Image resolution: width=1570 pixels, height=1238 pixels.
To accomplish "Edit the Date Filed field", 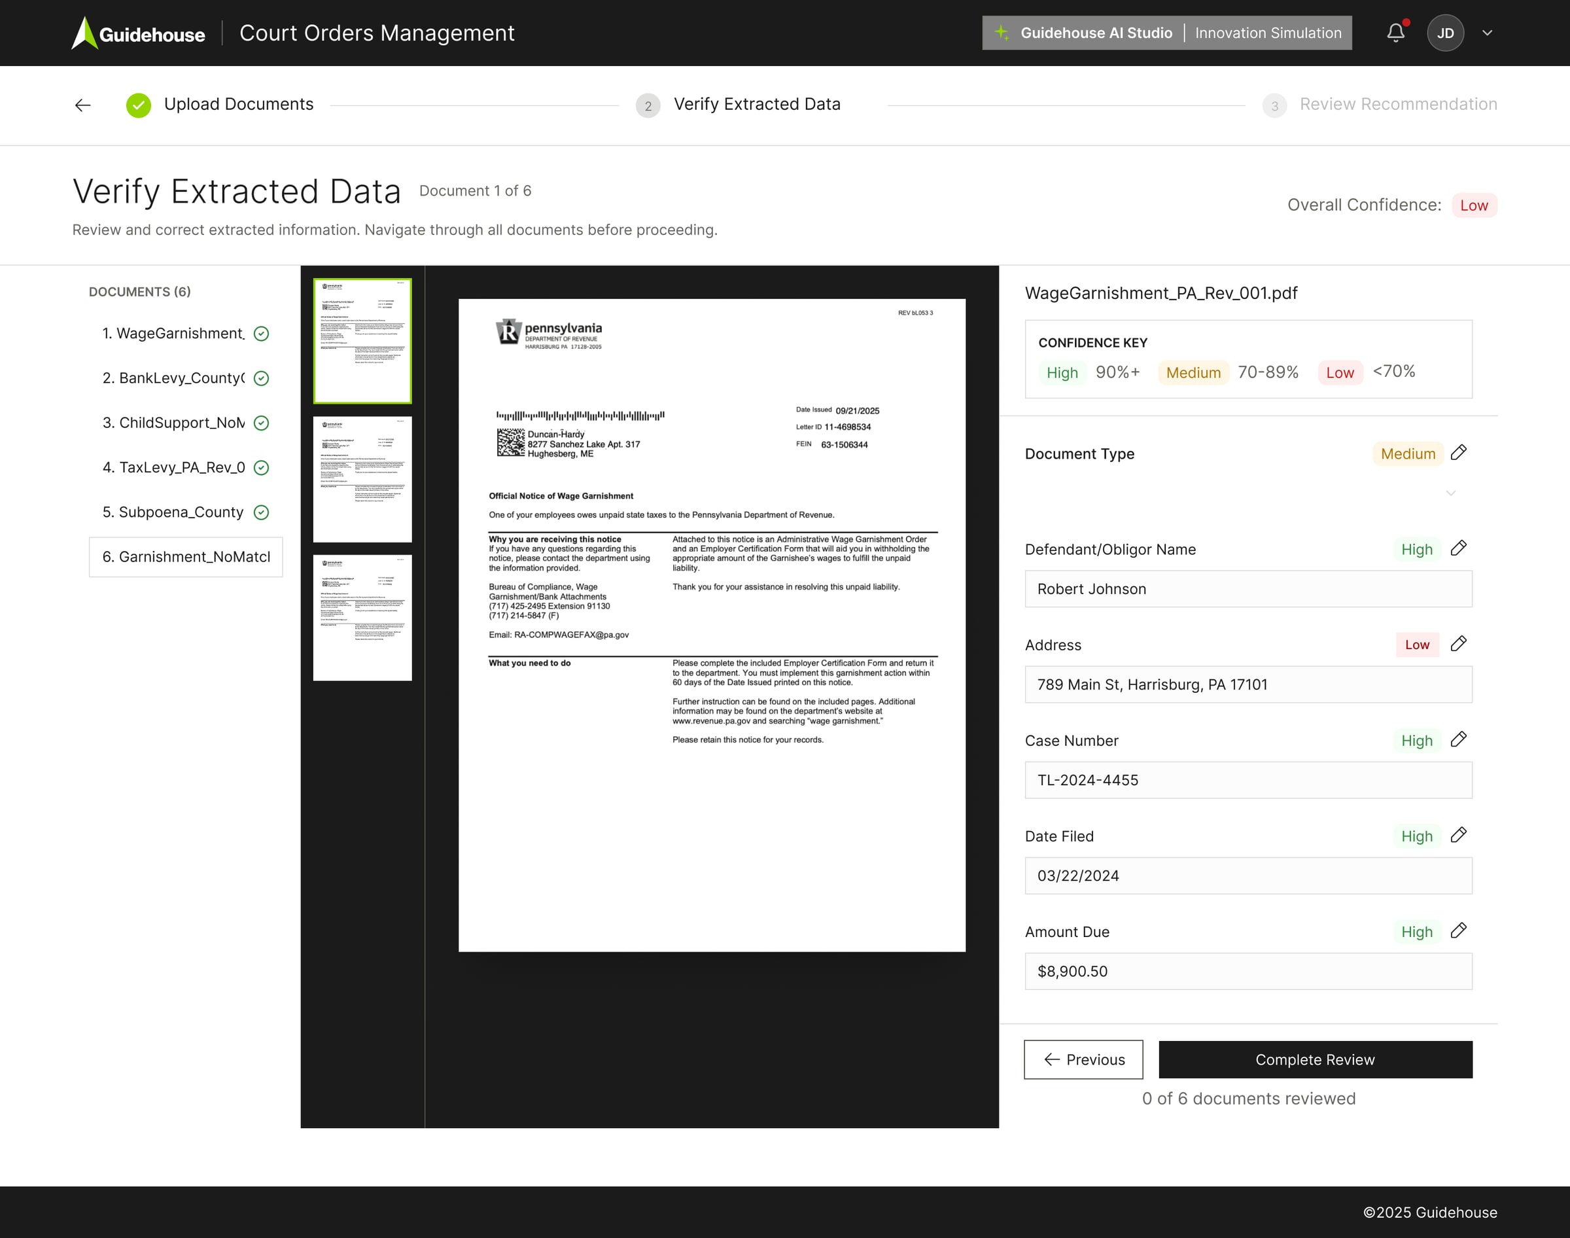I will pos(1458,835).
